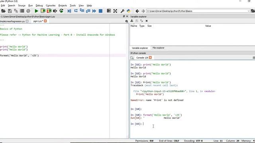Open the View menu
The width and height of the screenshot is (255, 143).
point(81,6)
